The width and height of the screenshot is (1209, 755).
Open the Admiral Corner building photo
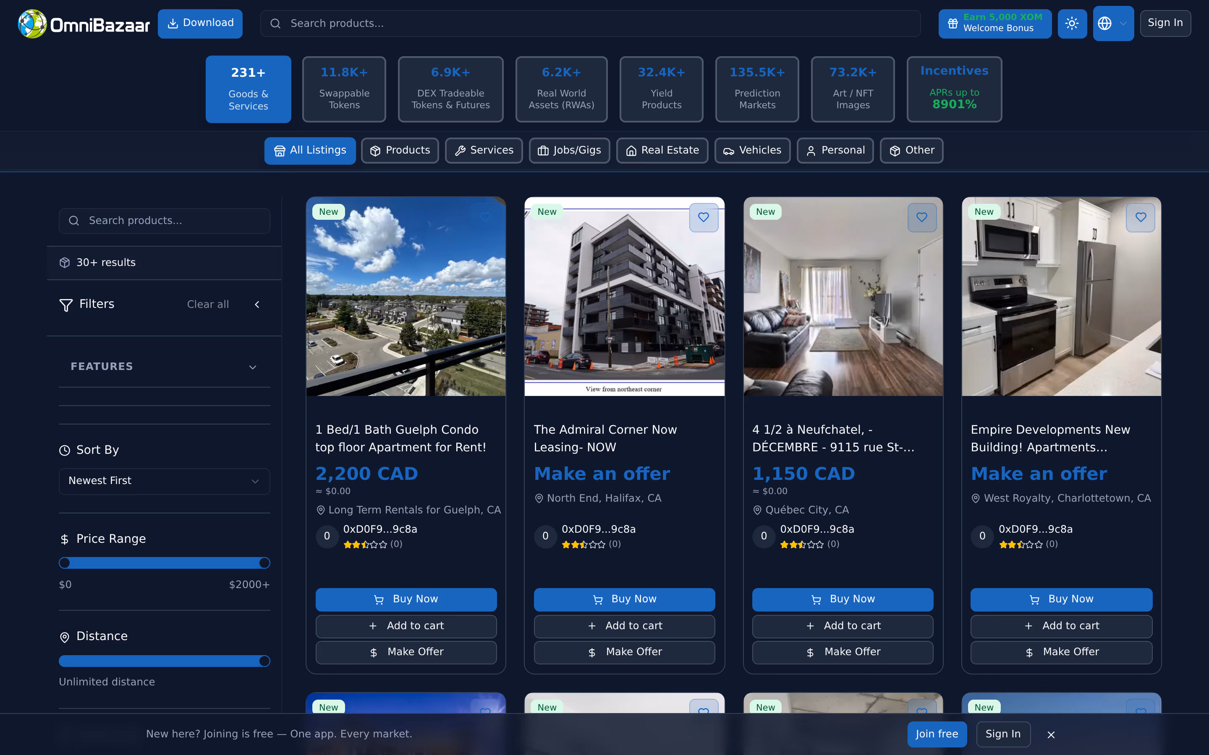(x=625, y=297)
